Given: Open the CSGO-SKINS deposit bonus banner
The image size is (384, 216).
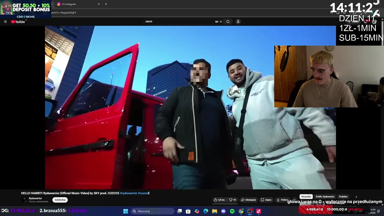Looking at the screenshot, I should click(x=25, y=9).
